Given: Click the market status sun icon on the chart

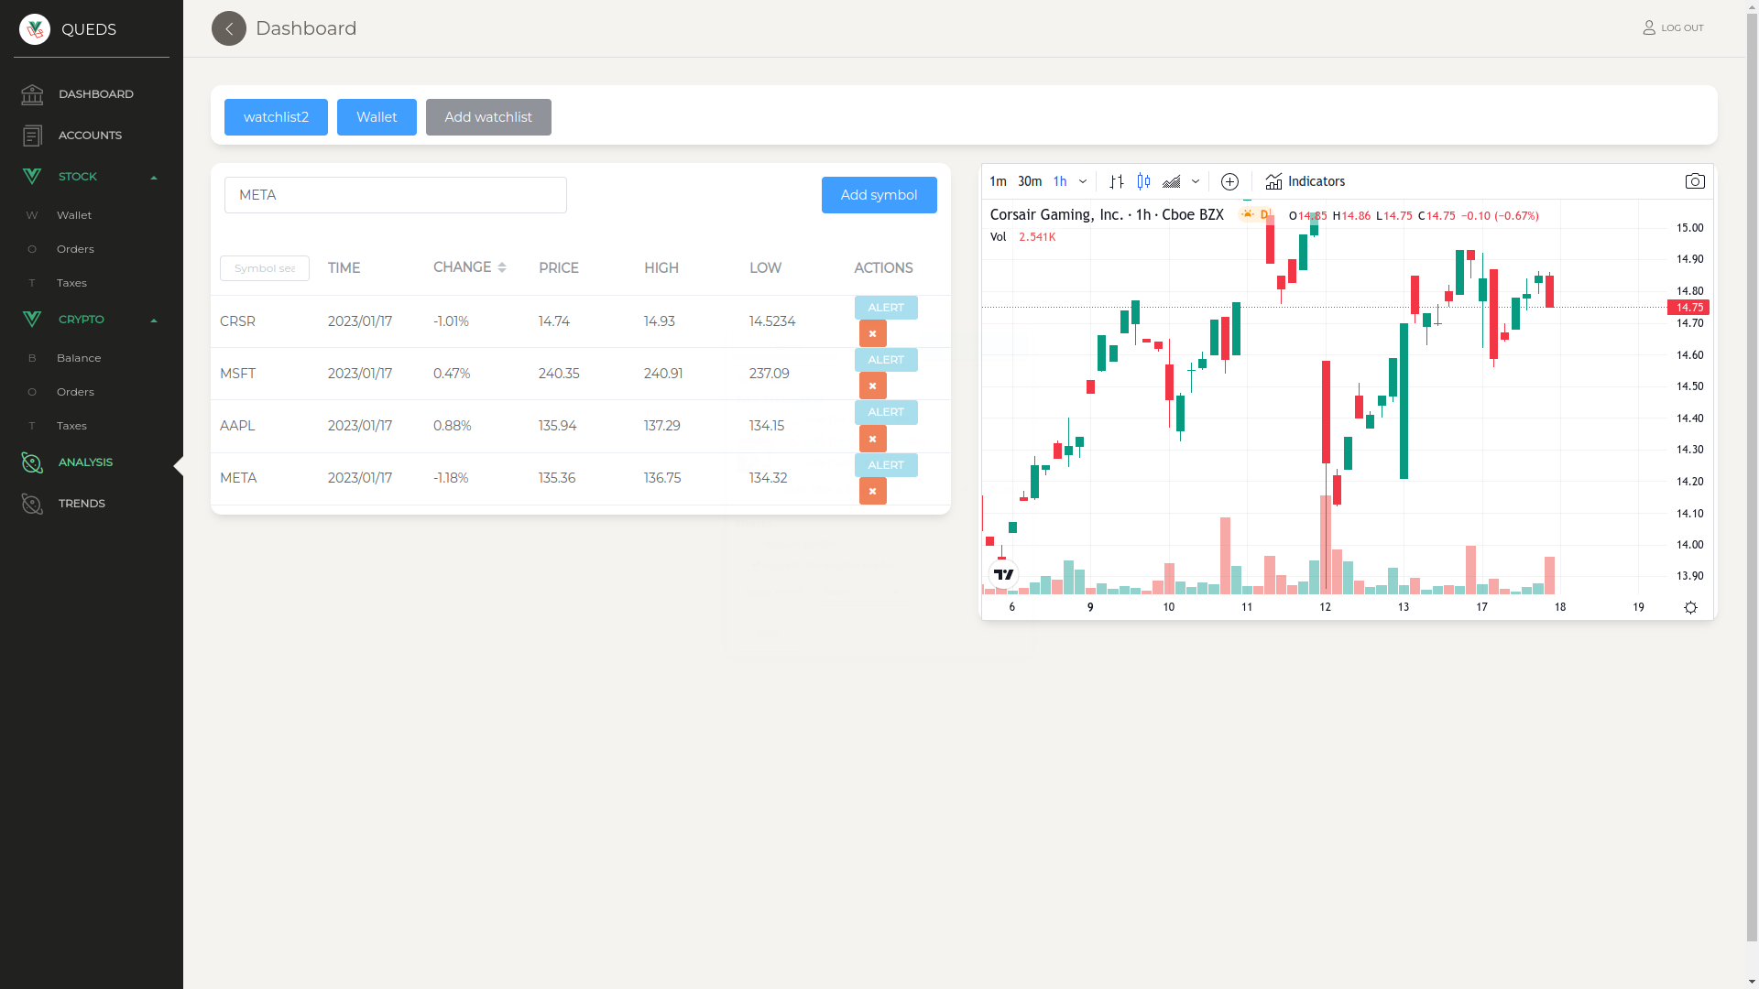Looking at the screenshot, I should point(1248,214).
